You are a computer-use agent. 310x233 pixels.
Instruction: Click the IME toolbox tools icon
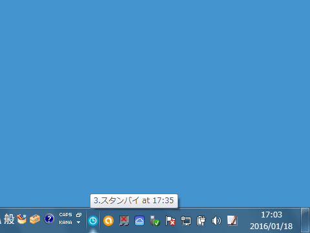[x=35, y=219]
